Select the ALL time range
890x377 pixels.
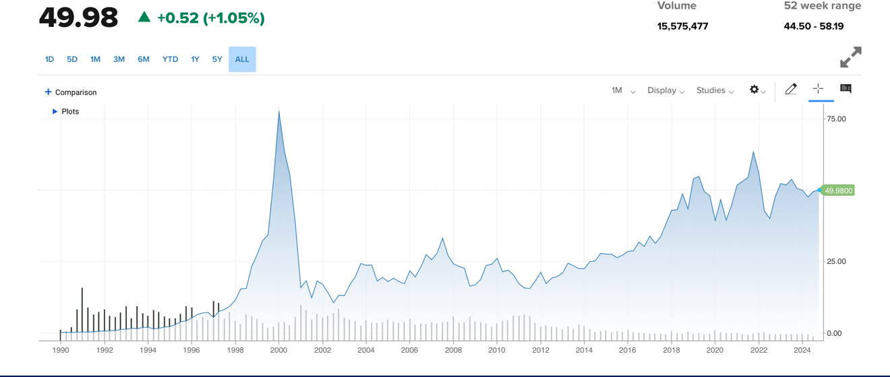(x=242, y=59)
